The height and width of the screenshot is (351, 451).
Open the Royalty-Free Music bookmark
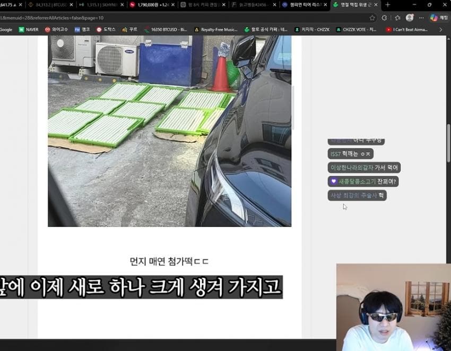point(216,30)
